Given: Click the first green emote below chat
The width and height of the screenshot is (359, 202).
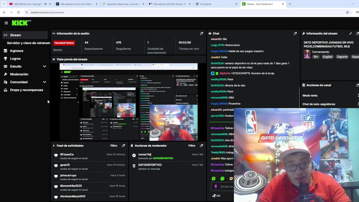Looking at the screenshot, I should [x=214, y=178].
